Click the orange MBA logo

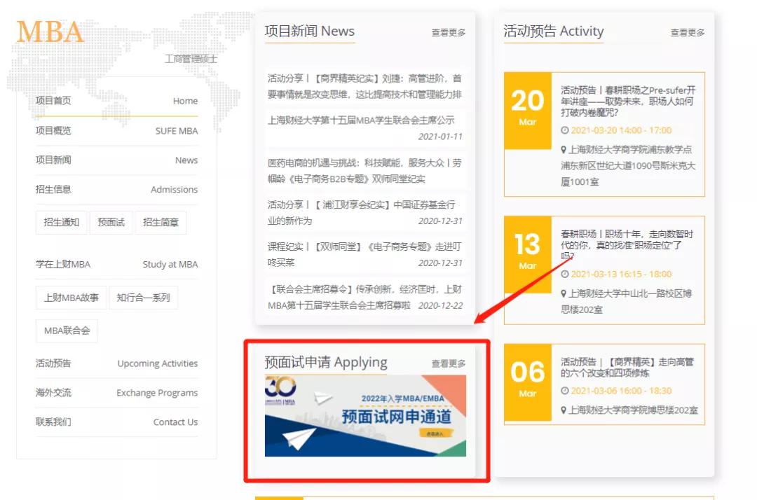(50, 32)
